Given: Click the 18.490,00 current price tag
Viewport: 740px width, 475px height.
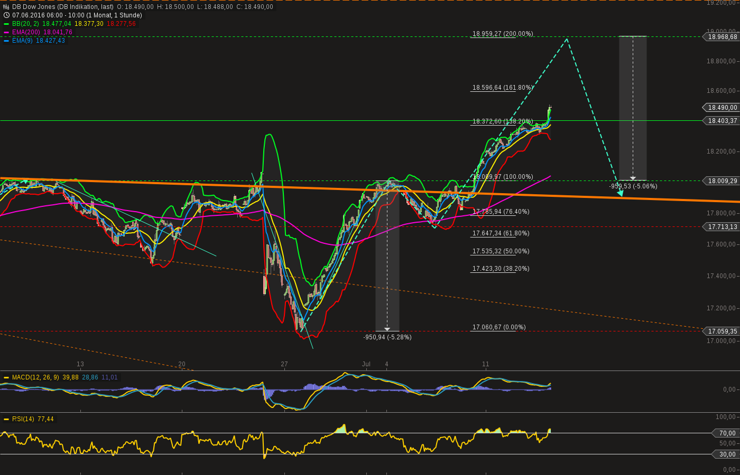Looking at the screenshot, I should [722, 108].
